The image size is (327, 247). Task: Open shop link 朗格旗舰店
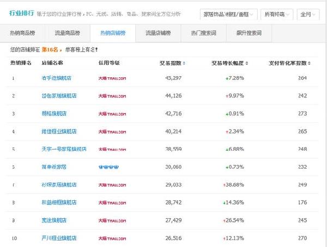tap(54, 114)
